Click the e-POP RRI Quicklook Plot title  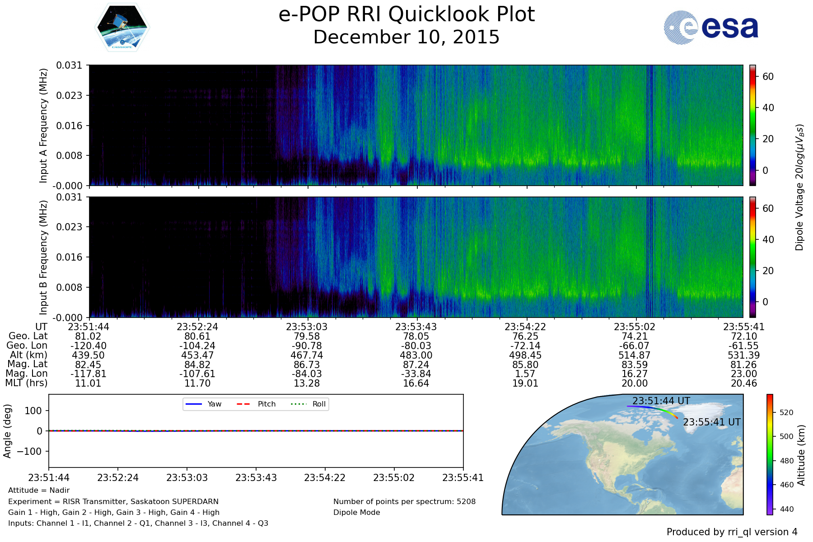point(406,14)
